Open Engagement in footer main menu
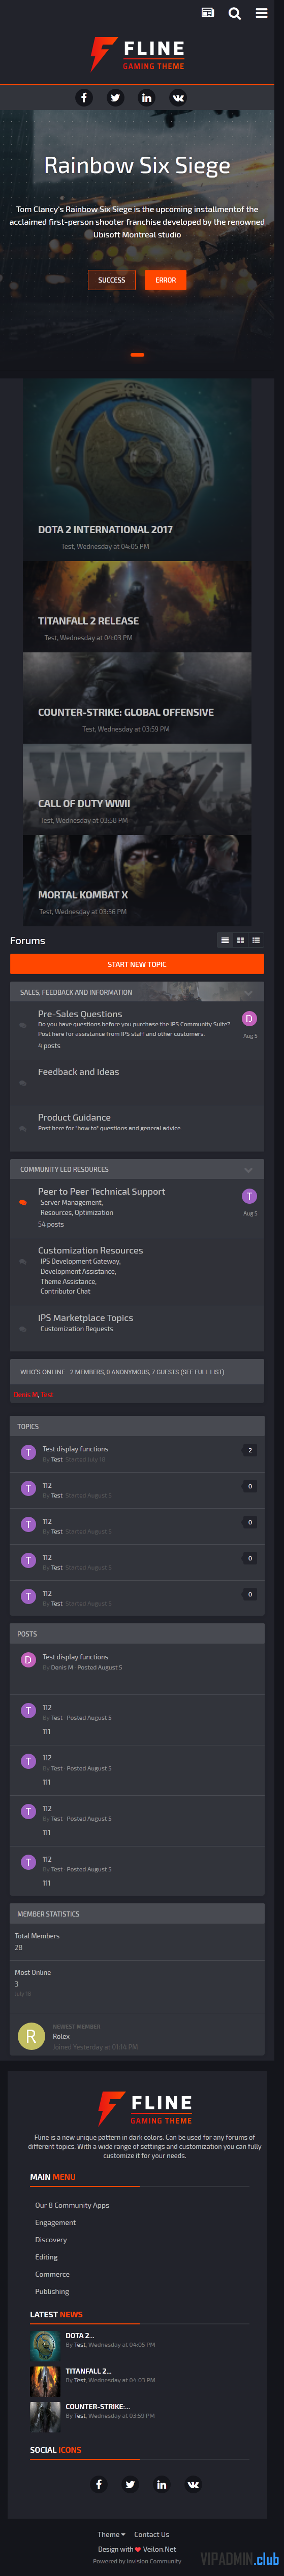This screenshot has width=284, height=2576. pos(55,2222)
